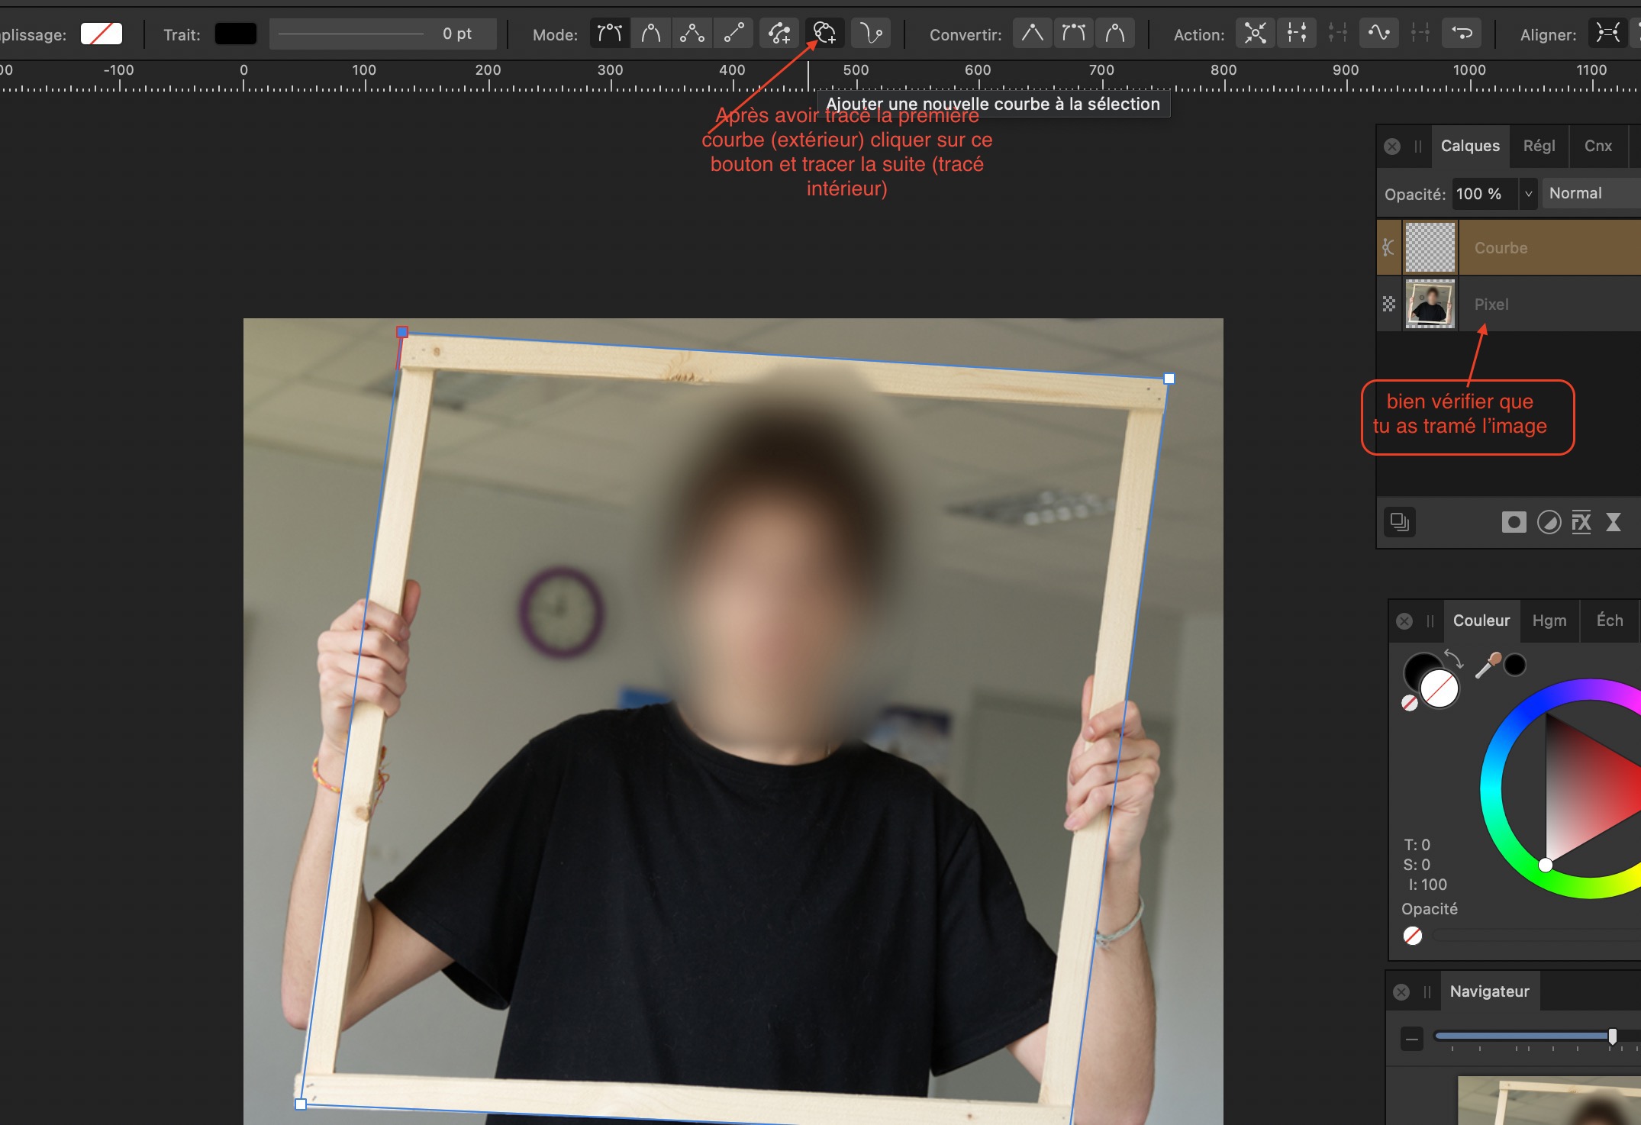Open layer effects with FX icon

tap(1581, 522)
